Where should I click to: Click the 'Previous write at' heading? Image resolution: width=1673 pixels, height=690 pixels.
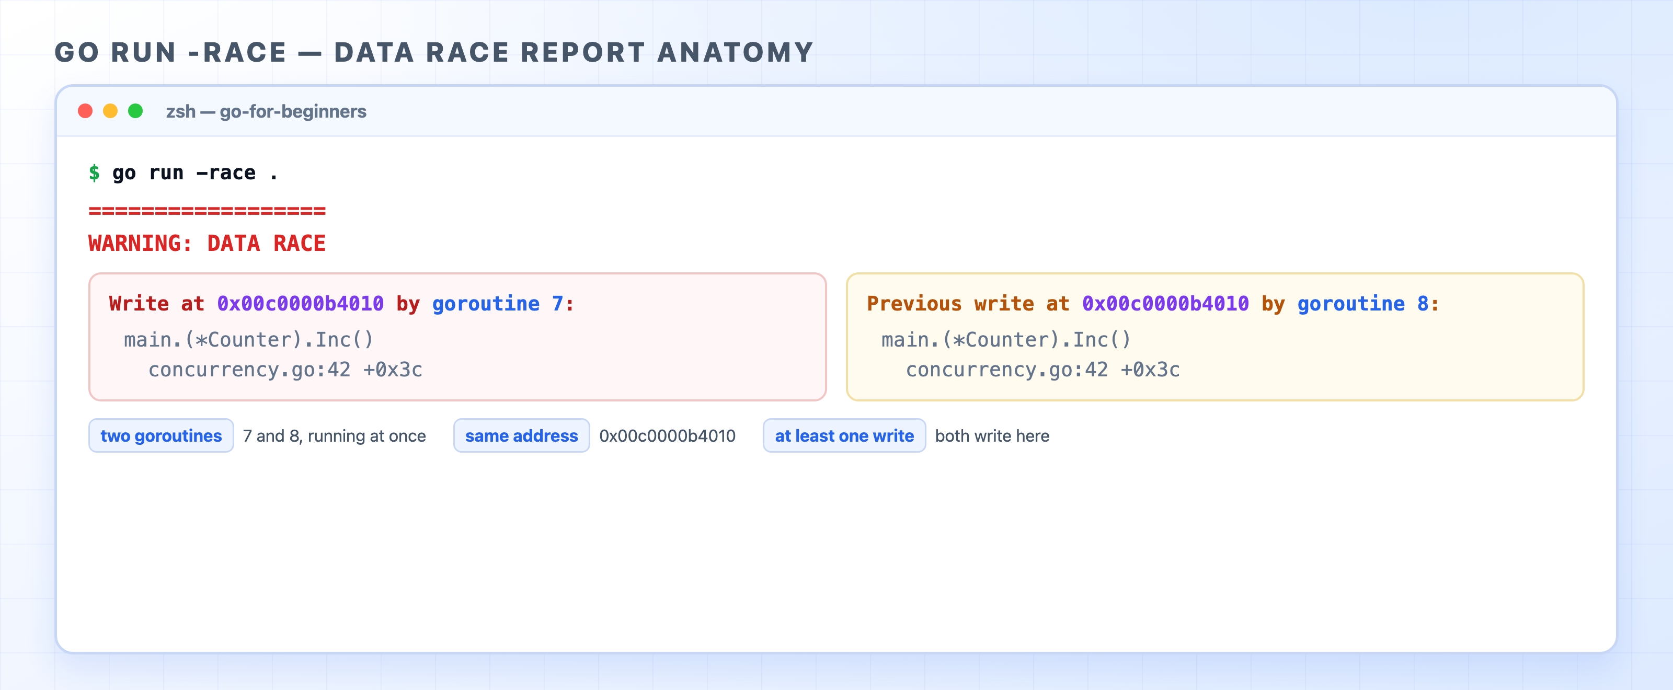[968, 304]
